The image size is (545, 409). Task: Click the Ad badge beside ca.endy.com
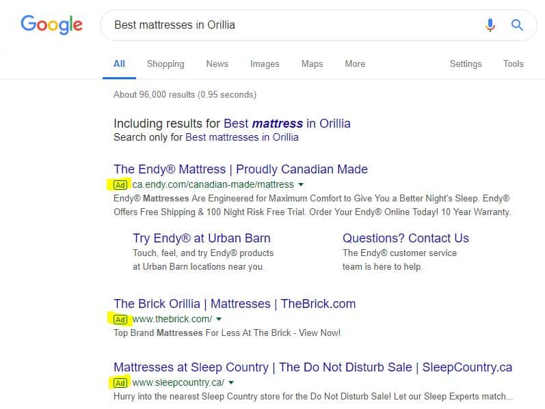(x=120, y=184)
